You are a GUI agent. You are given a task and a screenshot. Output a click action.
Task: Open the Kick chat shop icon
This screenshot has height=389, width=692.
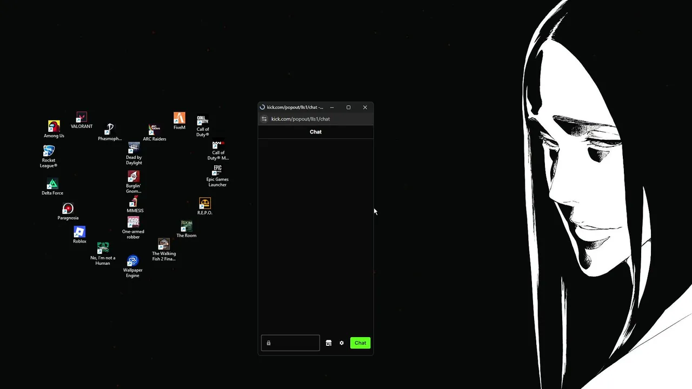tap(329, 343)
